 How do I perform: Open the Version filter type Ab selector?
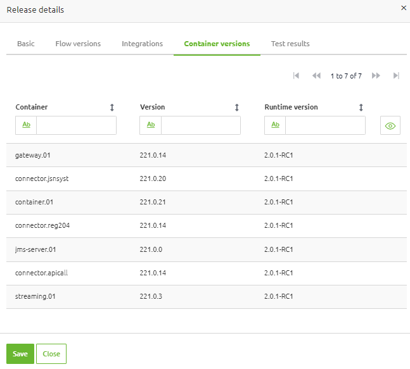click(151, 125)
